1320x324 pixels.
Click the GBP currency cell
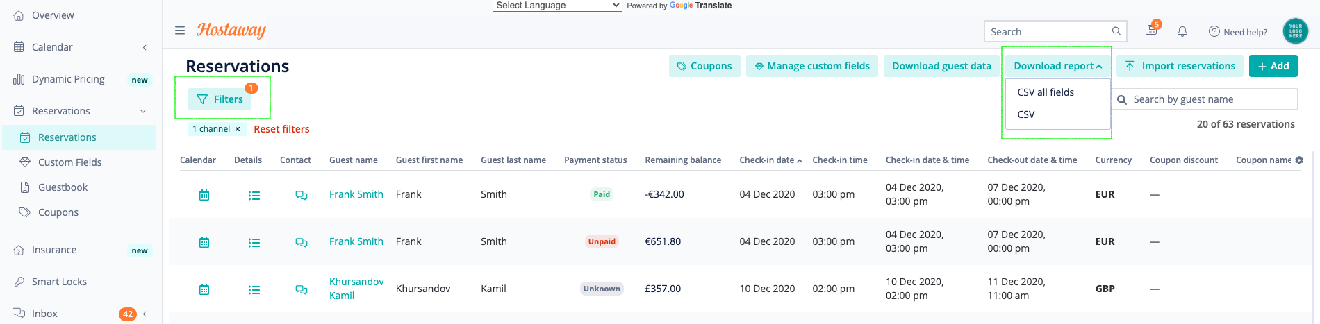point(1105,289)
